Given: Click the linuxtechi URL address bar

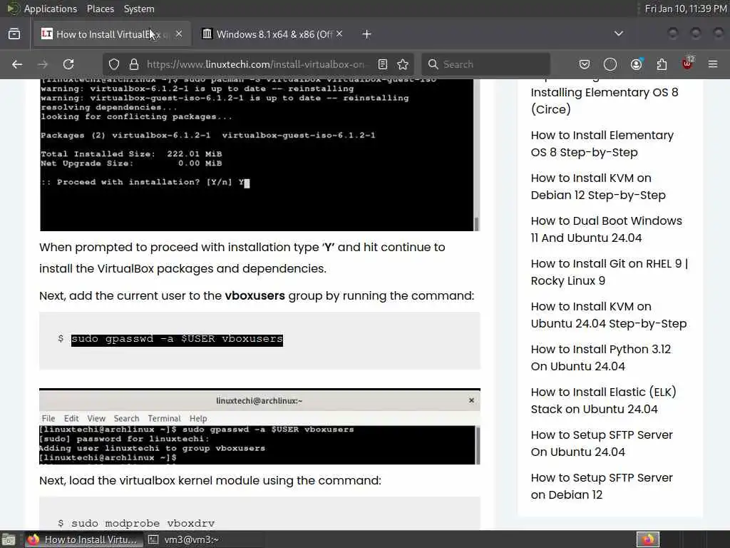Looking at the screenshot, I should [256, 64].
